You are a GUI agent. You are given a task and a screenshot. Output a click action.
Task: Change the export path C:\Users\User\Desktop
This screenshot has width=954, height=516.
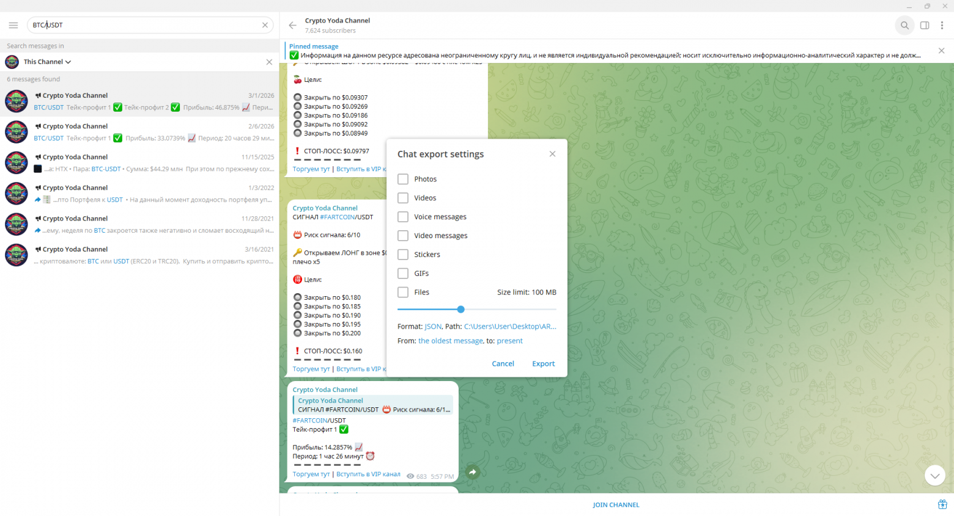pos(510,326)
